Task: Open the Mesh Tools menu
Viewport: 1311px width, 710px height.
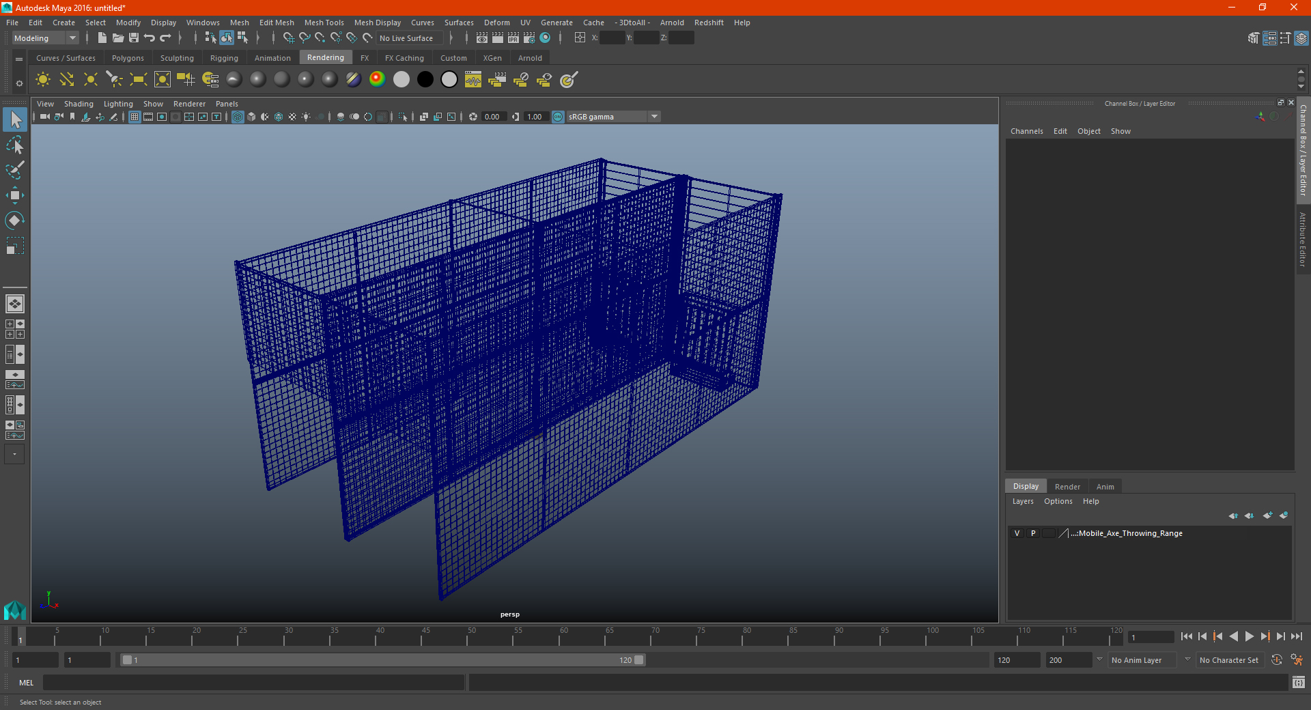Action: [x=324, y=23]
